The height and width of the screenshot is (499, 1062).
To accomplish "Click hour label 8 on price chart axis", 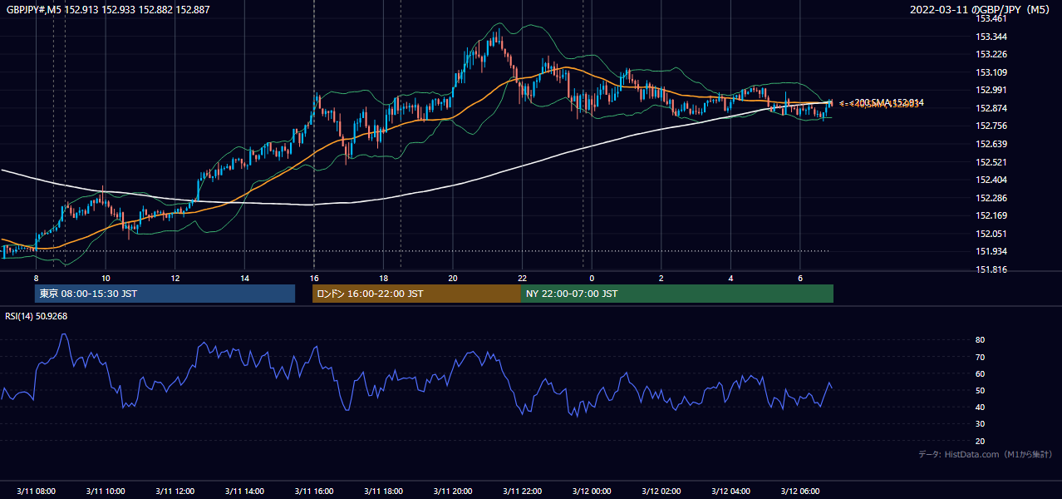I will tap(36, 278).
